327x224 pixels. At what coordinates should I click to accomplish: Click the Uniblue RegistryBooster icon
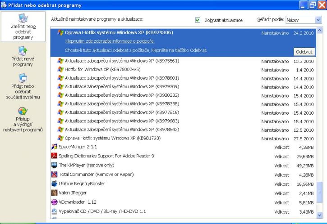point(54,184)
